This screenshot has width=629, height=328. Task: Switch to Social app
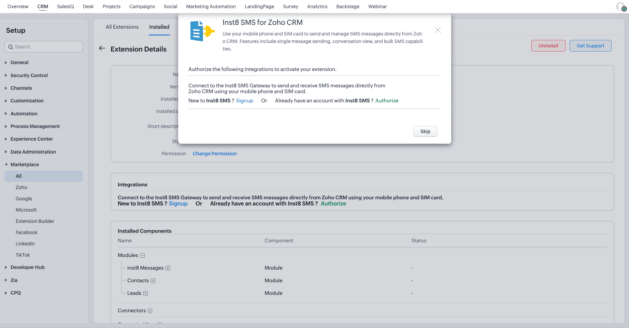click(x=170, y=6)
